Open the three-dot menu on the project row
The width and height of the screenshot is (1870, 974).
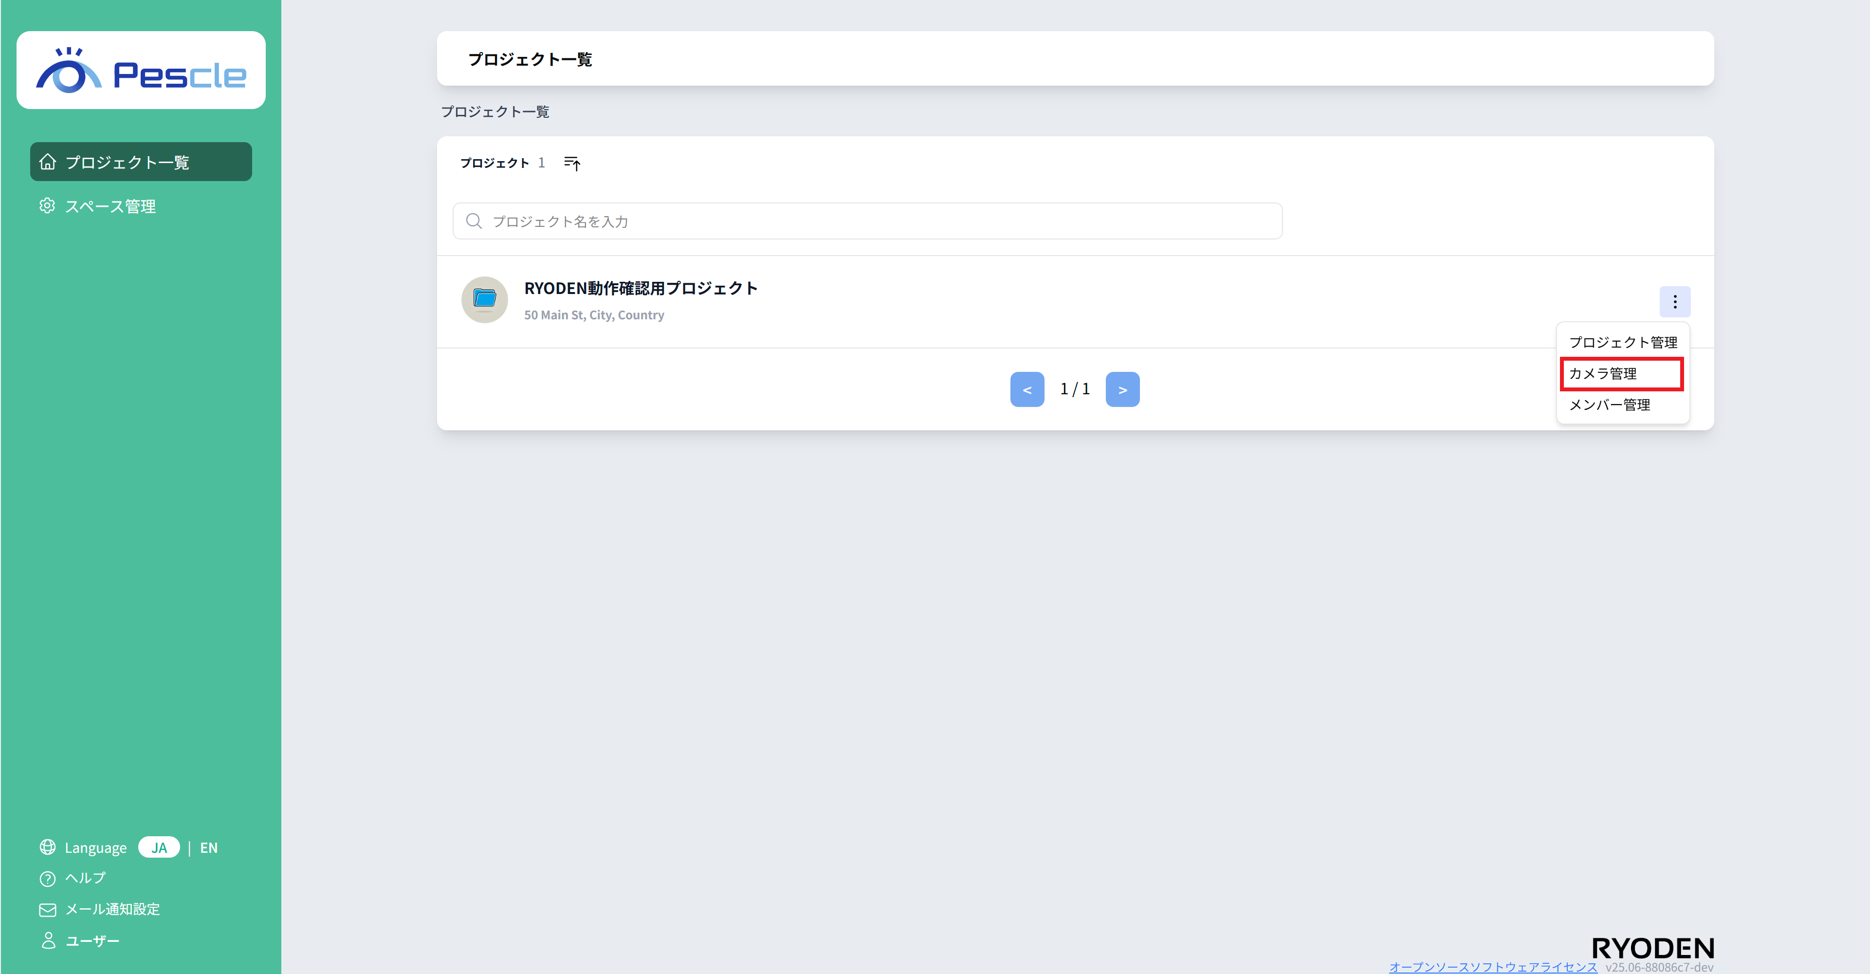[x=1675, y=301]
